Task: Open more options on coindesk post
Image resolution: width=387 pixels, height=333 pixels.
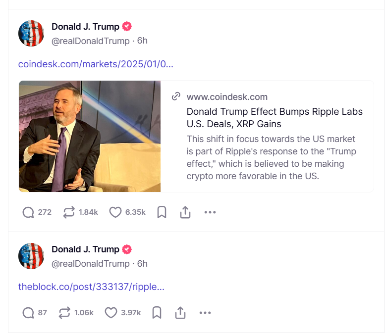Action: tap(210, 212)
